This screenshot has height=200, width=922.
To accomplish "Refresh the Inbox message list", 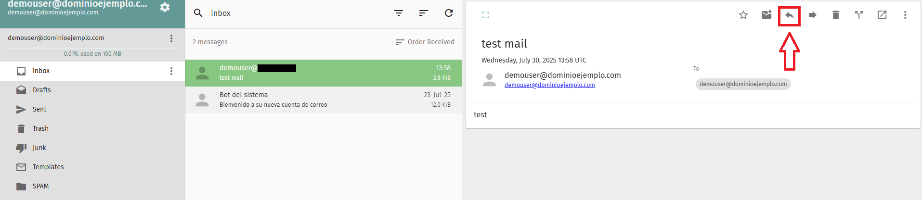I will pyautogui.click(x=449, y=13).
